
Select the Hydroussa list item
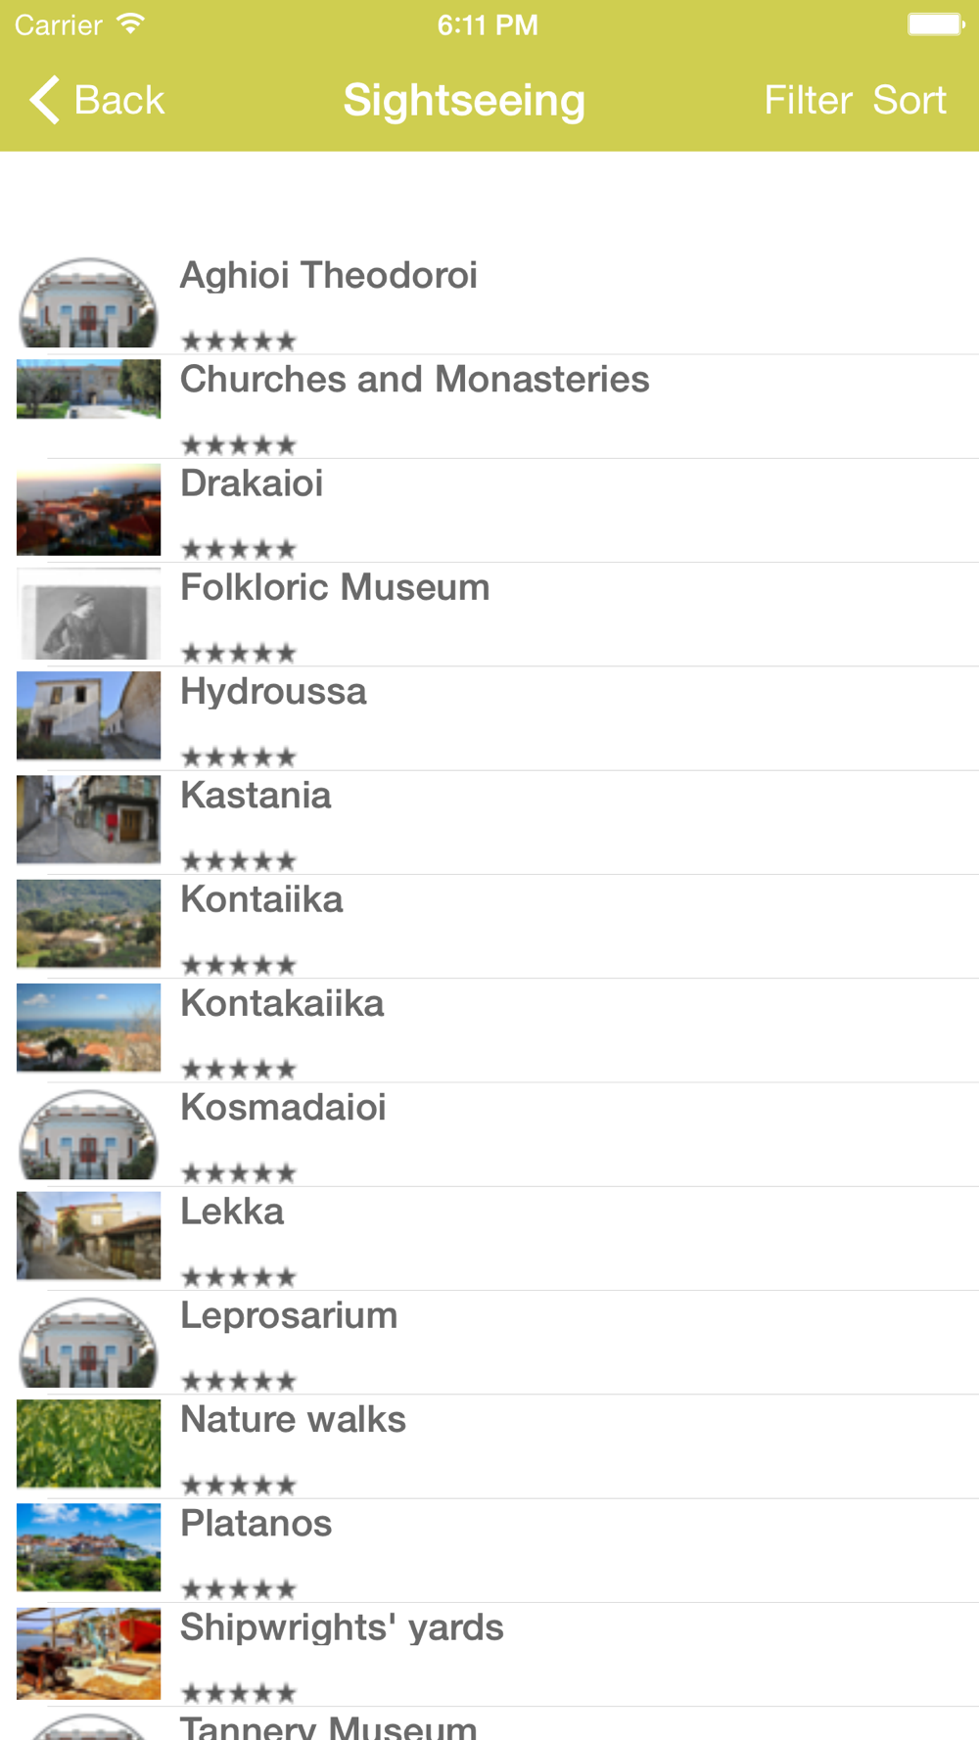click(489, 718)
